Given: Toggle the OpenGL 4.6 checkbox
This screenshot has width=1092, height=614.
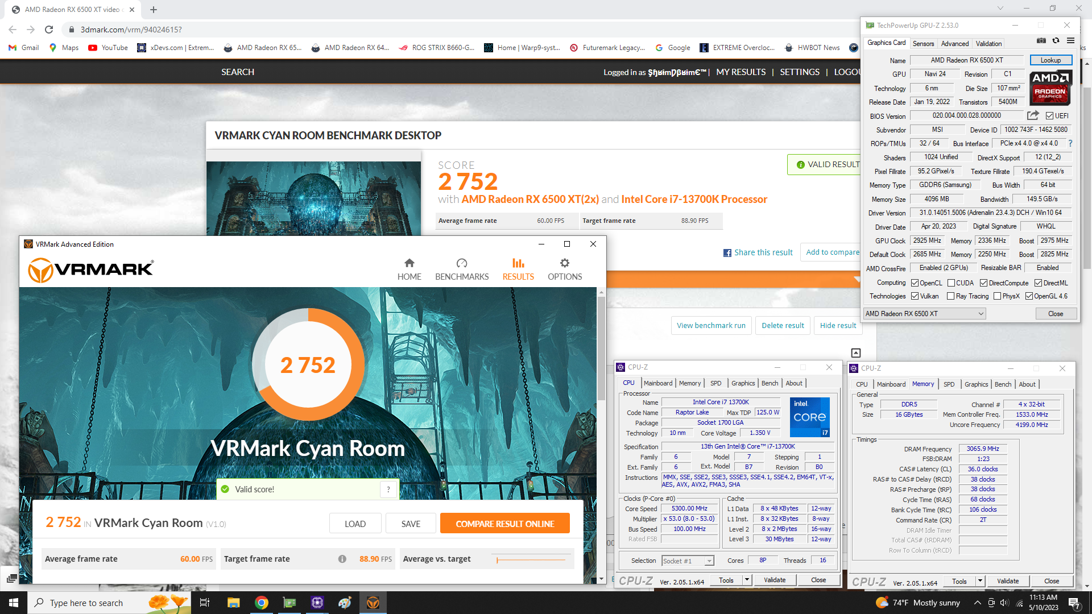Looking at the screenshot, I should pos(1029,296).
